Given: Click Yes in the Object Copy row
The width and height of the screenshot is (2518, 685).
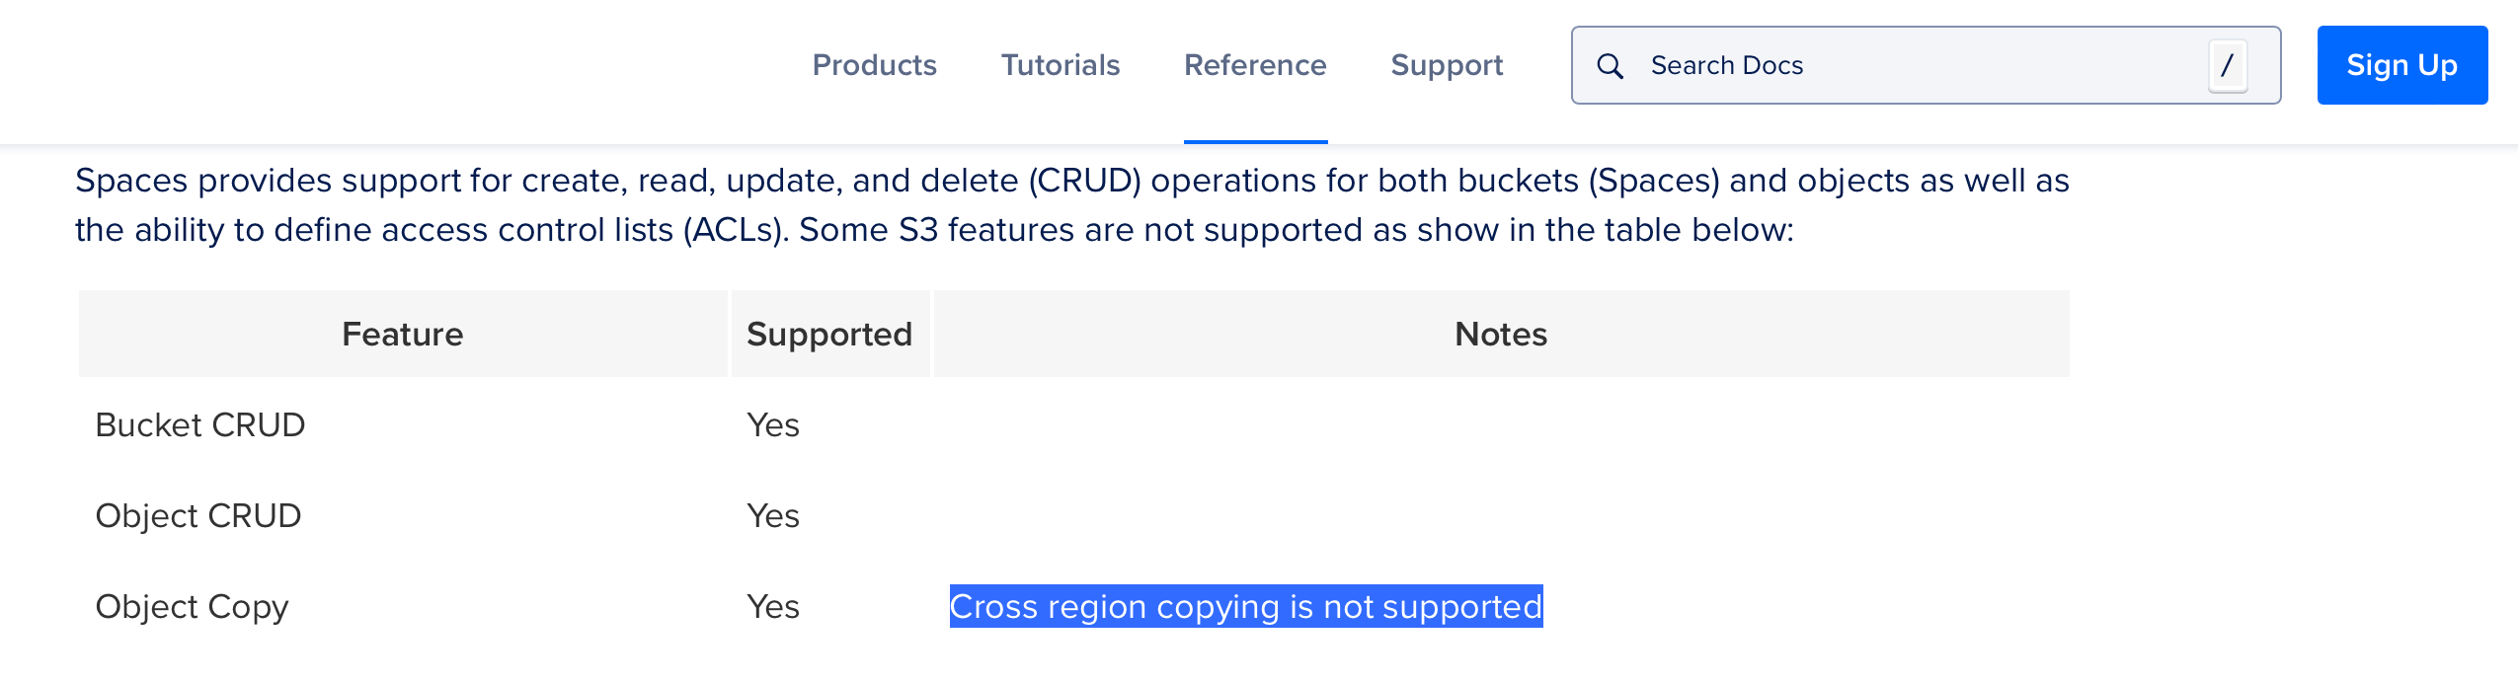Looking at the screenshot, I should click(x=774, y=605).
